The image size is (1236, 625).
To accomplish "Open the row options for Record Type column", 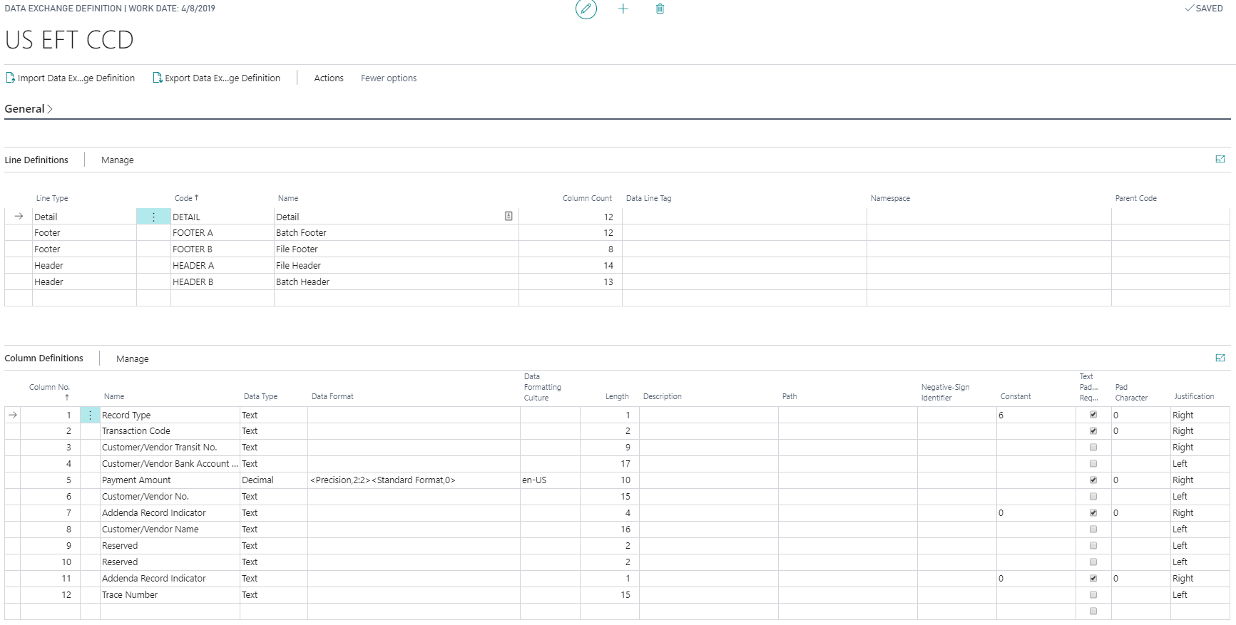I will coord(90,415).
